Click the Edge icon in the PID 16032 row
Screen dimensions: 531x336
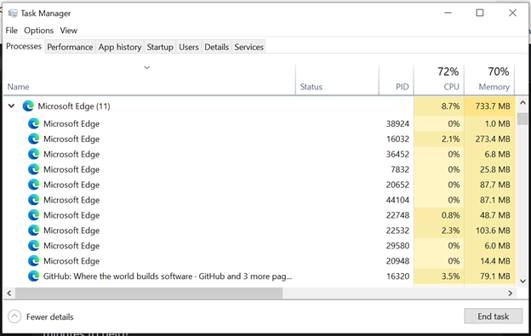(x=33, y=139)
